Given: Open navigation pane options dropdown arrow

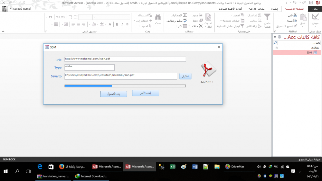Looking at the screenshot, I should click(x=279, y=37).
